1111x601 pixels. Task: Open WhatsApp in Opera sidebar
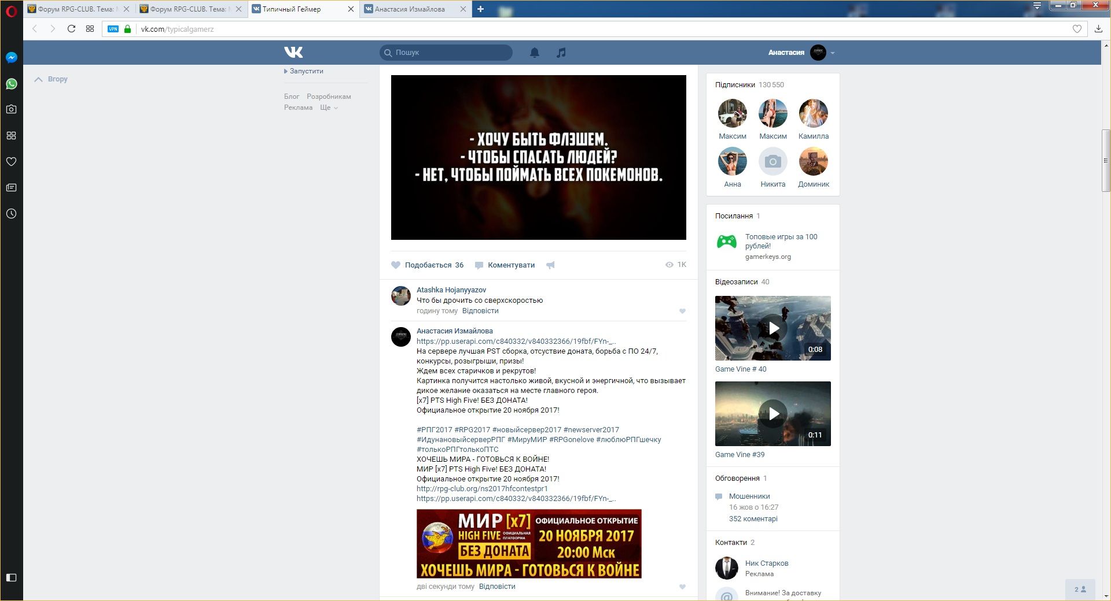(x=12, y=84)
